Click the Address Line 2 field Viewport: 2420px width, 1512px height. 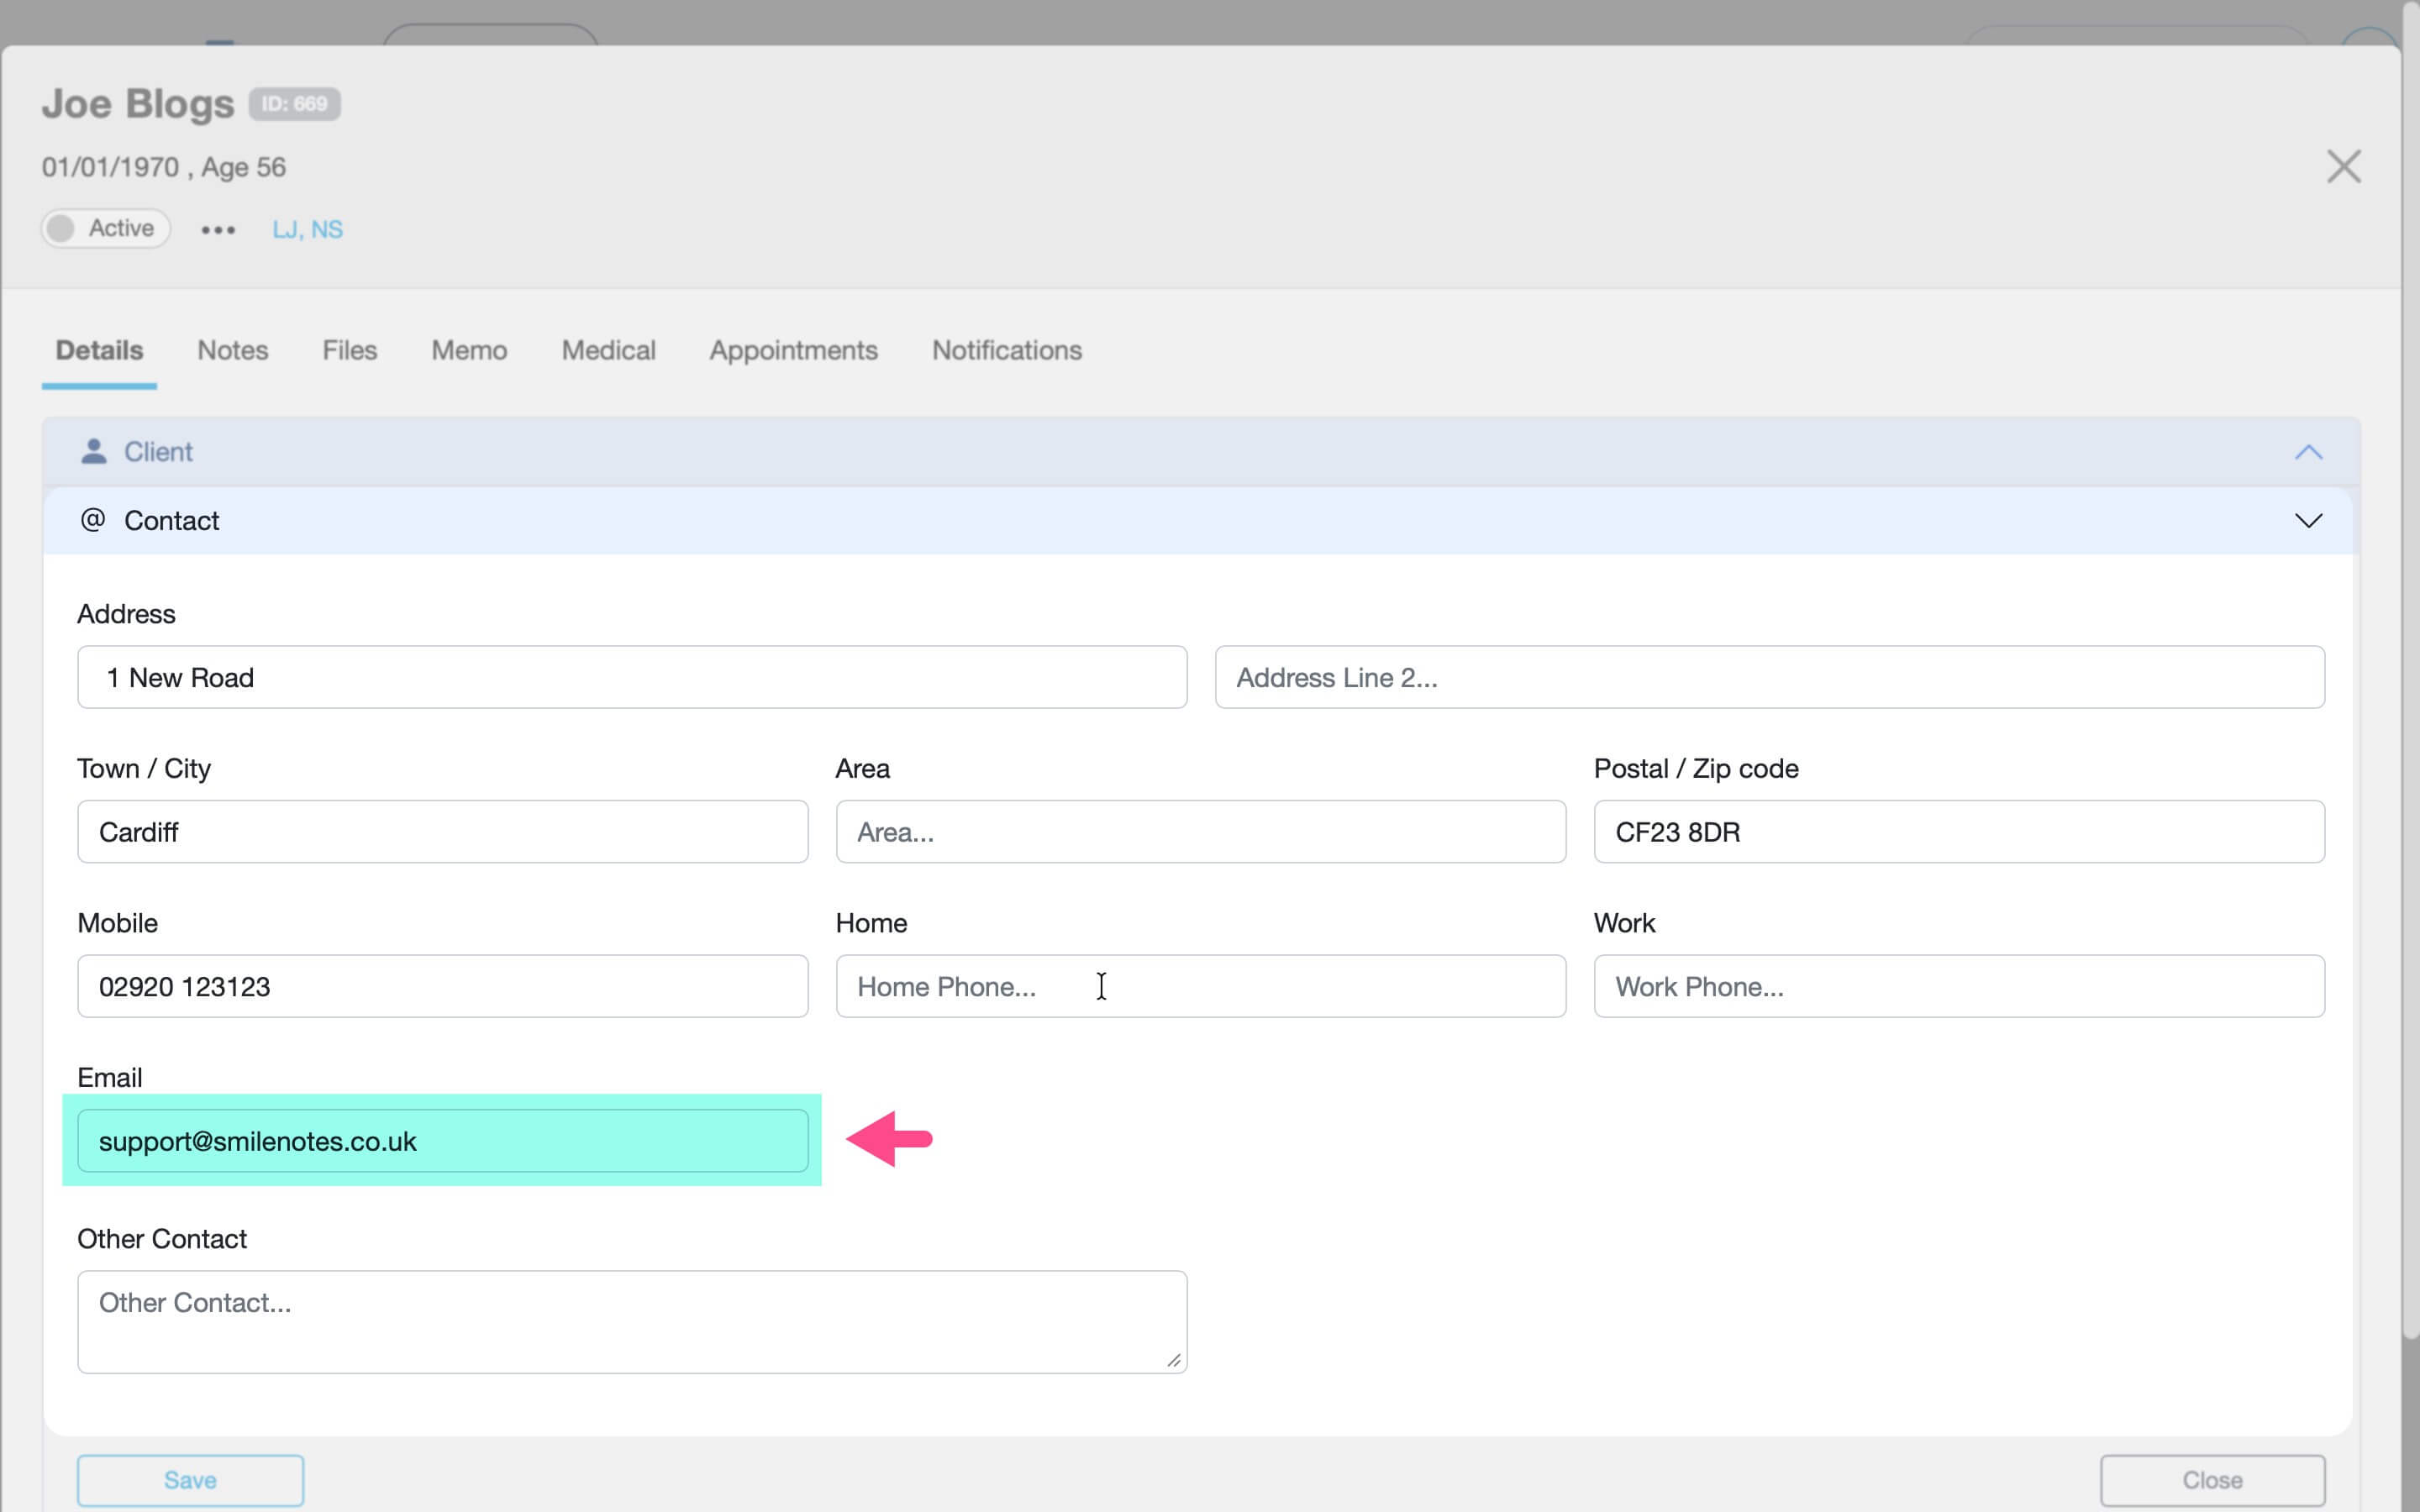[x=1768, y=677]
